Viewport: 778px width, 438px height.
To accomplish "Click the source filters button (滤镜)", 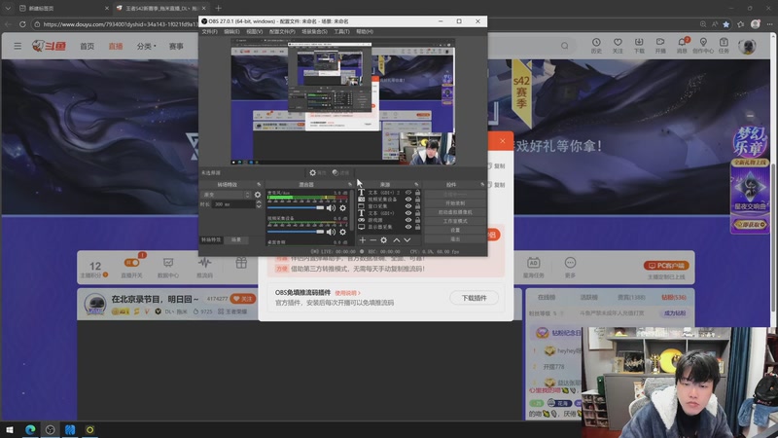I will tap(341, 173).
